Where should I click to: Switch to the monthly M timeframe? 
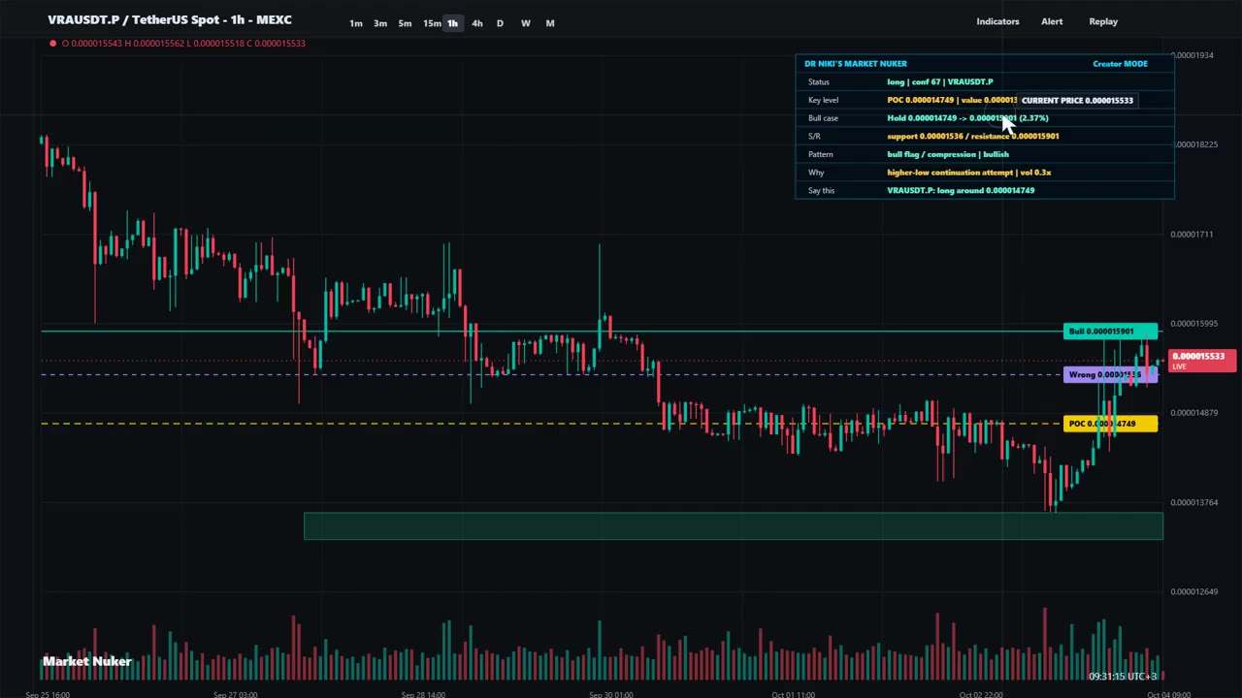[x=550, y=23]
